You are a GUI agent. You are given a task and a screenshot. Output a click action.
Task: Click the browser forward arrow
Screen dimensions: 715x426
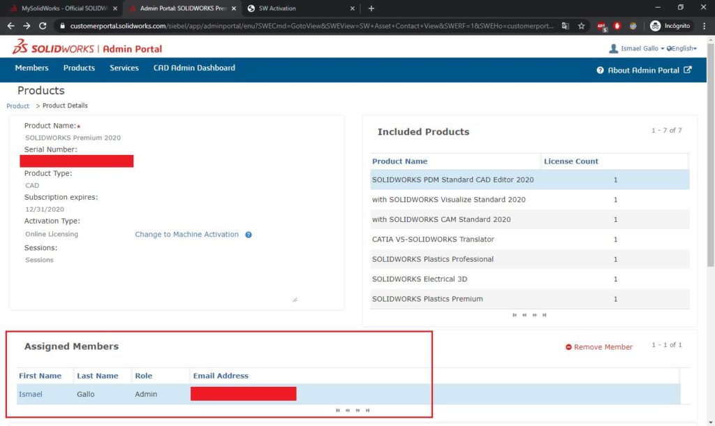[27, 26]
